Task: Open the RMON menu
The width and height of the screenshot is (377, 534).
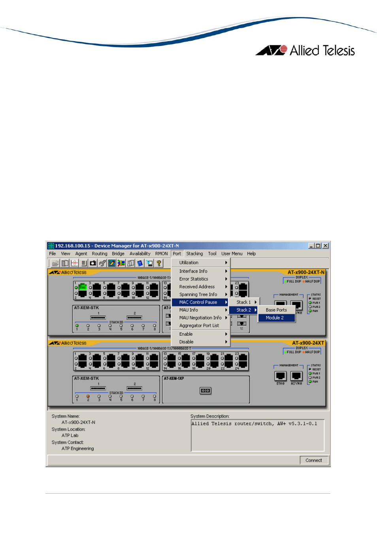Action: tap(161, 254)
